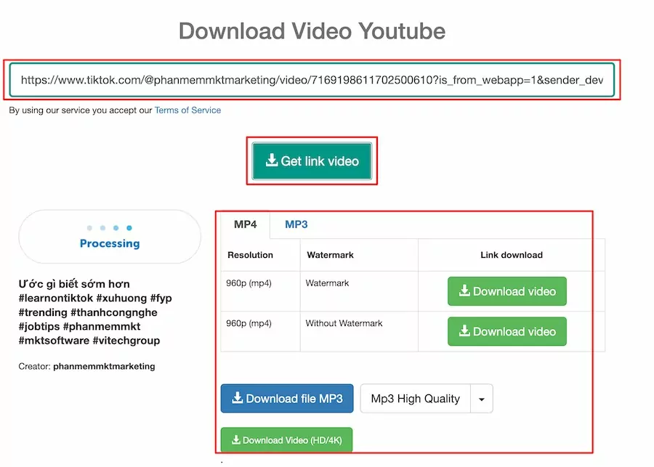This screenshot has height=467, width=654.
Task: Click the creator name phanmemmktmarketing
Action: tap(104, 366)
